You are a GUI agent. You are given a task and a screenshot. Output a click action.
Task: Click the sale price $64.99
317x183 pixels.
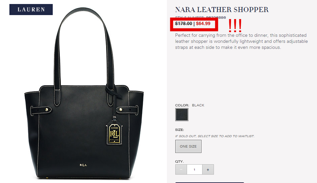(203, 23)
